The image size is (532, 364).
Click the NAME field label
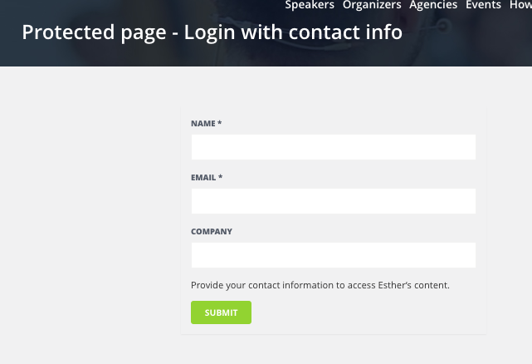click(x=203, y=124)
